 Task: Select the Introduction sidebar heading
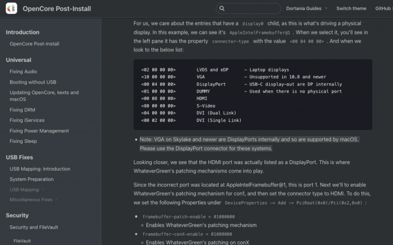(23, 32)
